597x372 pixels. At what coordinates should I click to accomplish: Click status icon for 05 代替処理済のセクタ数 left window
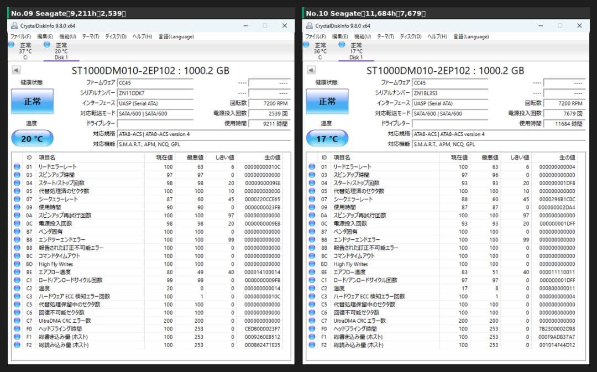click(x=17, y=191)
